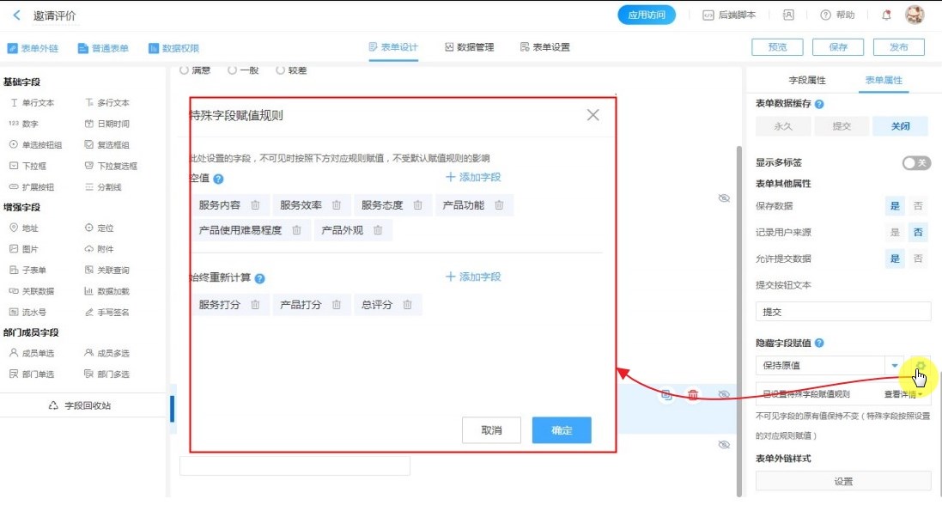Open the notification bell icon
Viewport: 942px width, 505px height.
(886, 15)
